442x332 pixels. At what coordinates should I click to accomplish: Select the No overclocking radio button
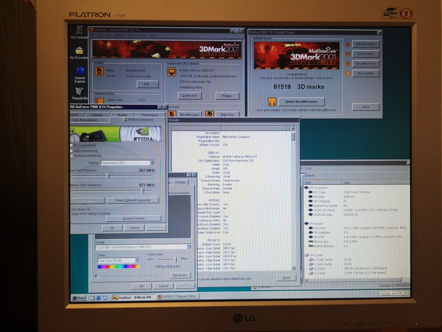pos(71,145)
